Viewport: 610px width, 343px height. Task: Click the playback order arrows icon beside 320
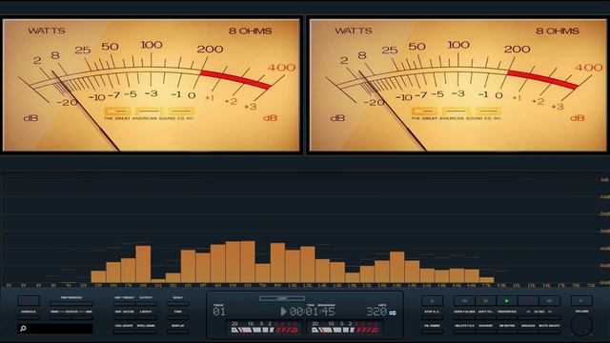393,313
